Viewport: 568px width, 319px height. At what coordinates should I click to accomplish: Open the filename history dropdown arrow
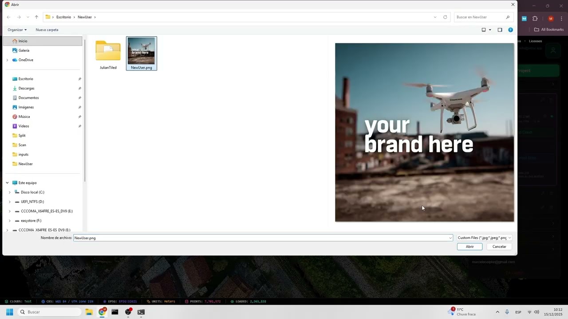pos(450,238)
